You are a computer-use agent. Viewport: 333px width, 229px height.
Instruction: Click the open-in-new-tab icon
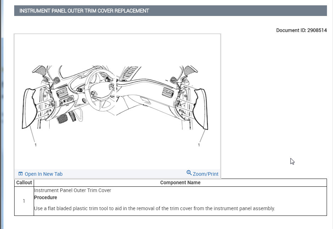pyautogui.click(x=21, y=174)
